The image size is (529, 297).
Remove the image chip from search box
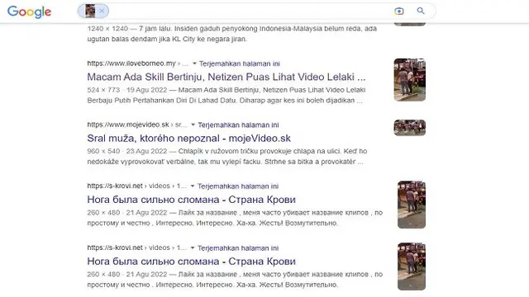[x=102, y=11]
